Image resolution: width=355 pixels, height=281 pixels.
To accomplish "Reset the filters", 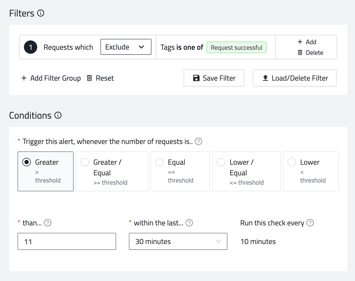I will coord(100,78).
